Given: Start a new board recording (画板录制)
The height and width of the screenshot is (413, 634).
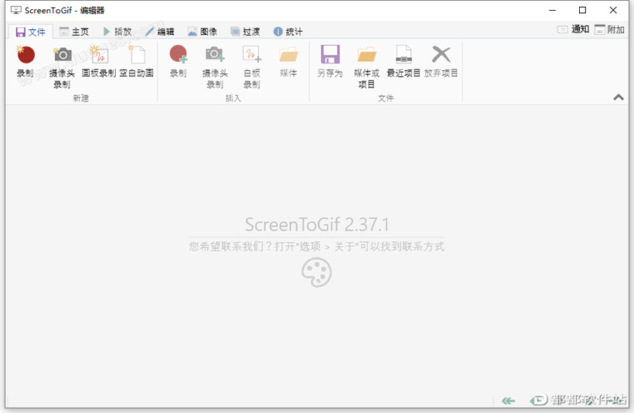Looking at the screenshot, I should tap(99, 61).
